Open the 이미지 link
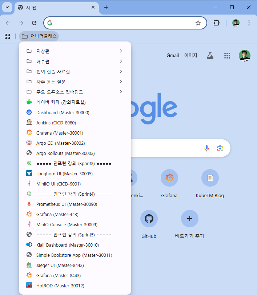257x295 pixels. point(190,55)
